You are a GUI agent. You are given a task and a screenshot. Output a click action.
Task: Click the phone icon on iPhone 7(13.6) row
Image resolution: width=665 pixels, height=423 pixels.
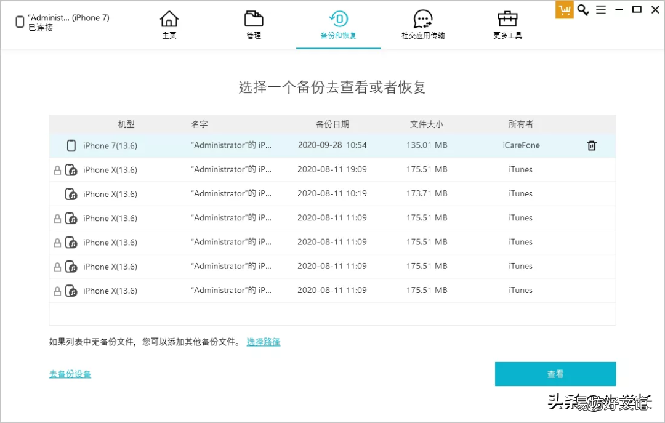coord(71,145)
